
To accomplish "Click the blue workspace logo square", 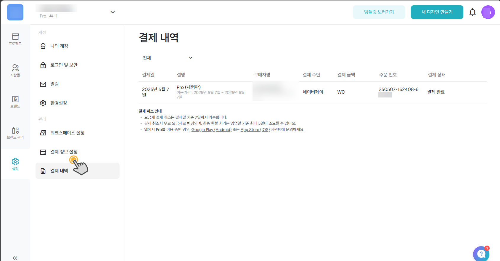I will click(x=15, y=12).
